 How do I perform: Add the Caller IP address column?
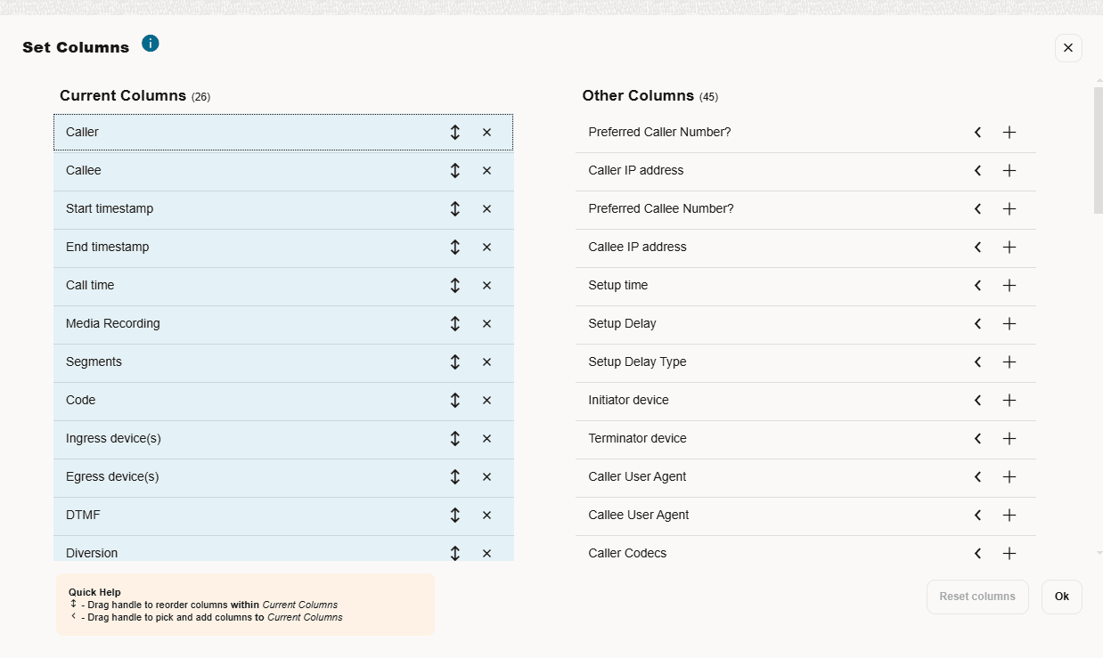coord(1009,171)
